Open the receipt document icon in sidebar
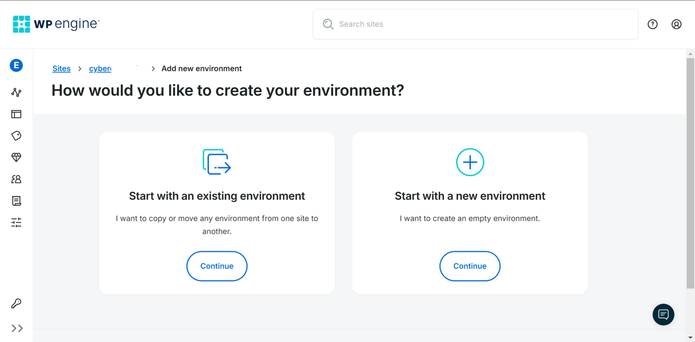 [x=16, y=201]
